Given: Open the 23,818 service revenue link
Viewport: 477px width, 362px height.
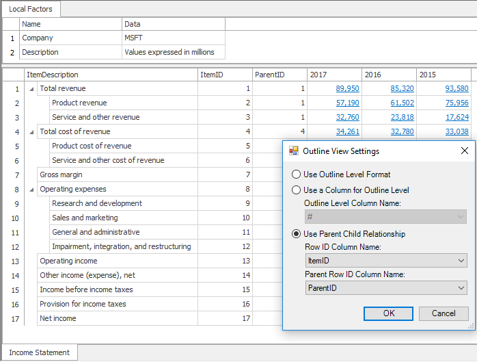Looking at the screenshot, I should click(402, 117).
